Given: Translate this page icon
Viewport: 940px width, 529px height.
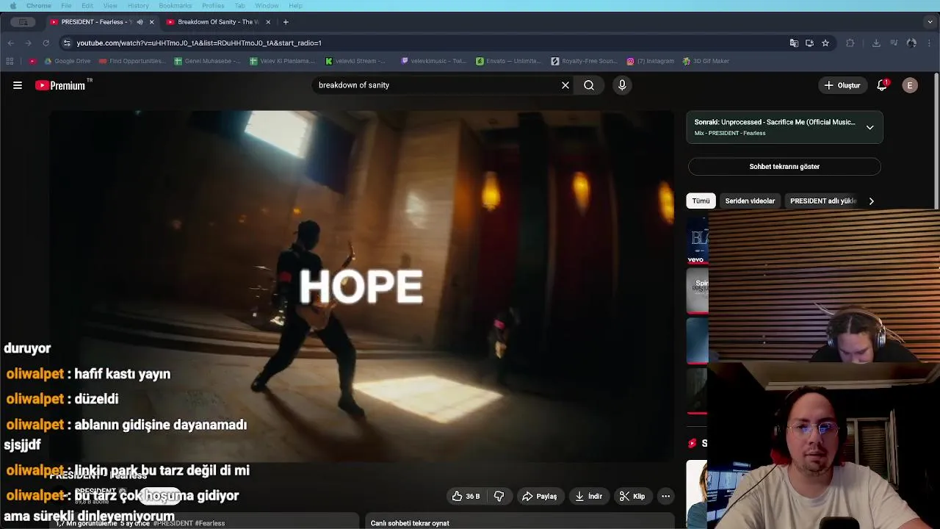Looking at the screenshot, I should click(x=794, y=43).
